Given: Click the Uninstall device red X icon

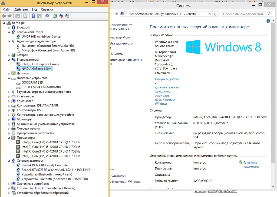Looking at the screenshot, I should pyautogui.click(x=61, y=16).
